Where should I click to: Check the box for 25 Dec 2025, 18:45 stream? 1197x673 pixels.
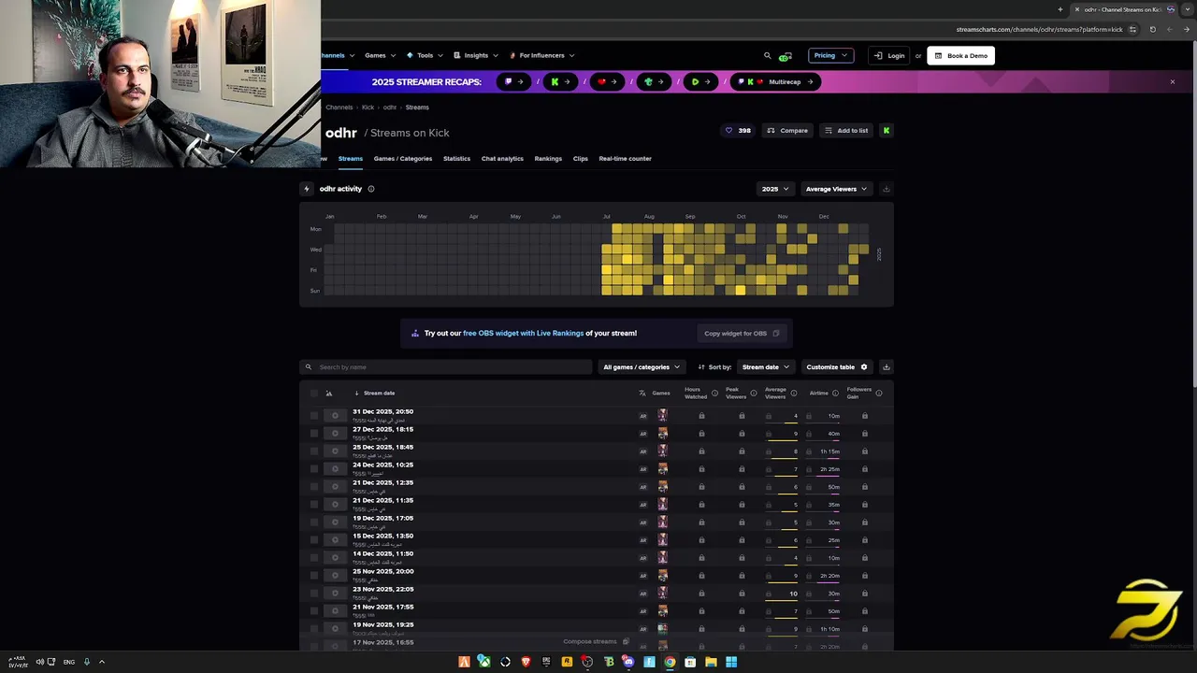314,451
